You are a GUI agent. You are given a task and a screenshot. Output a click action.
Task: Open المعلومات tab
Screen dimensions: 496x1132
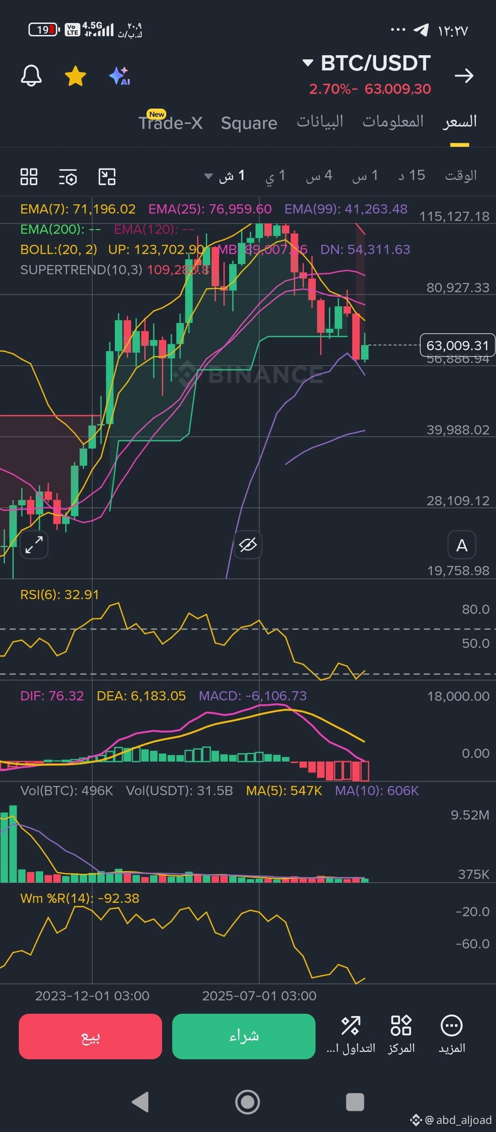point(393,121)
